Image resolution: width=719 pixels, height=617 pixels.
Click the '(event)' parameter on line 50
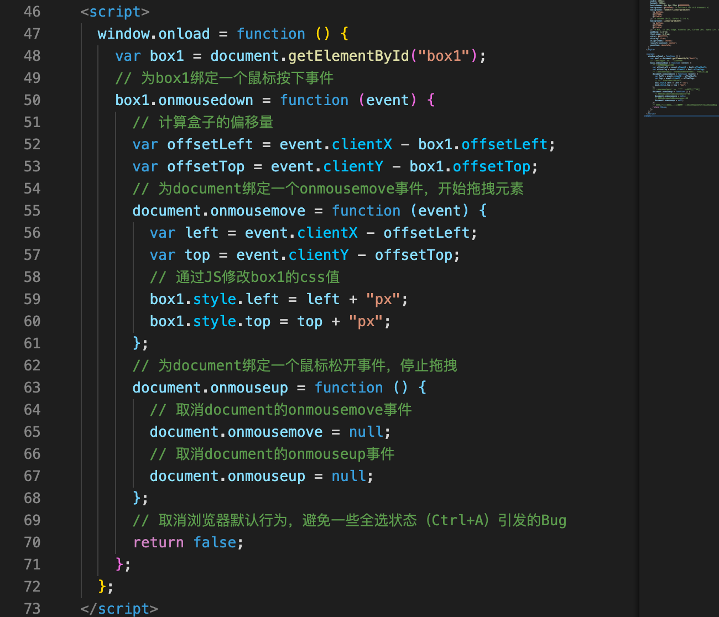[x=387, y=100]
